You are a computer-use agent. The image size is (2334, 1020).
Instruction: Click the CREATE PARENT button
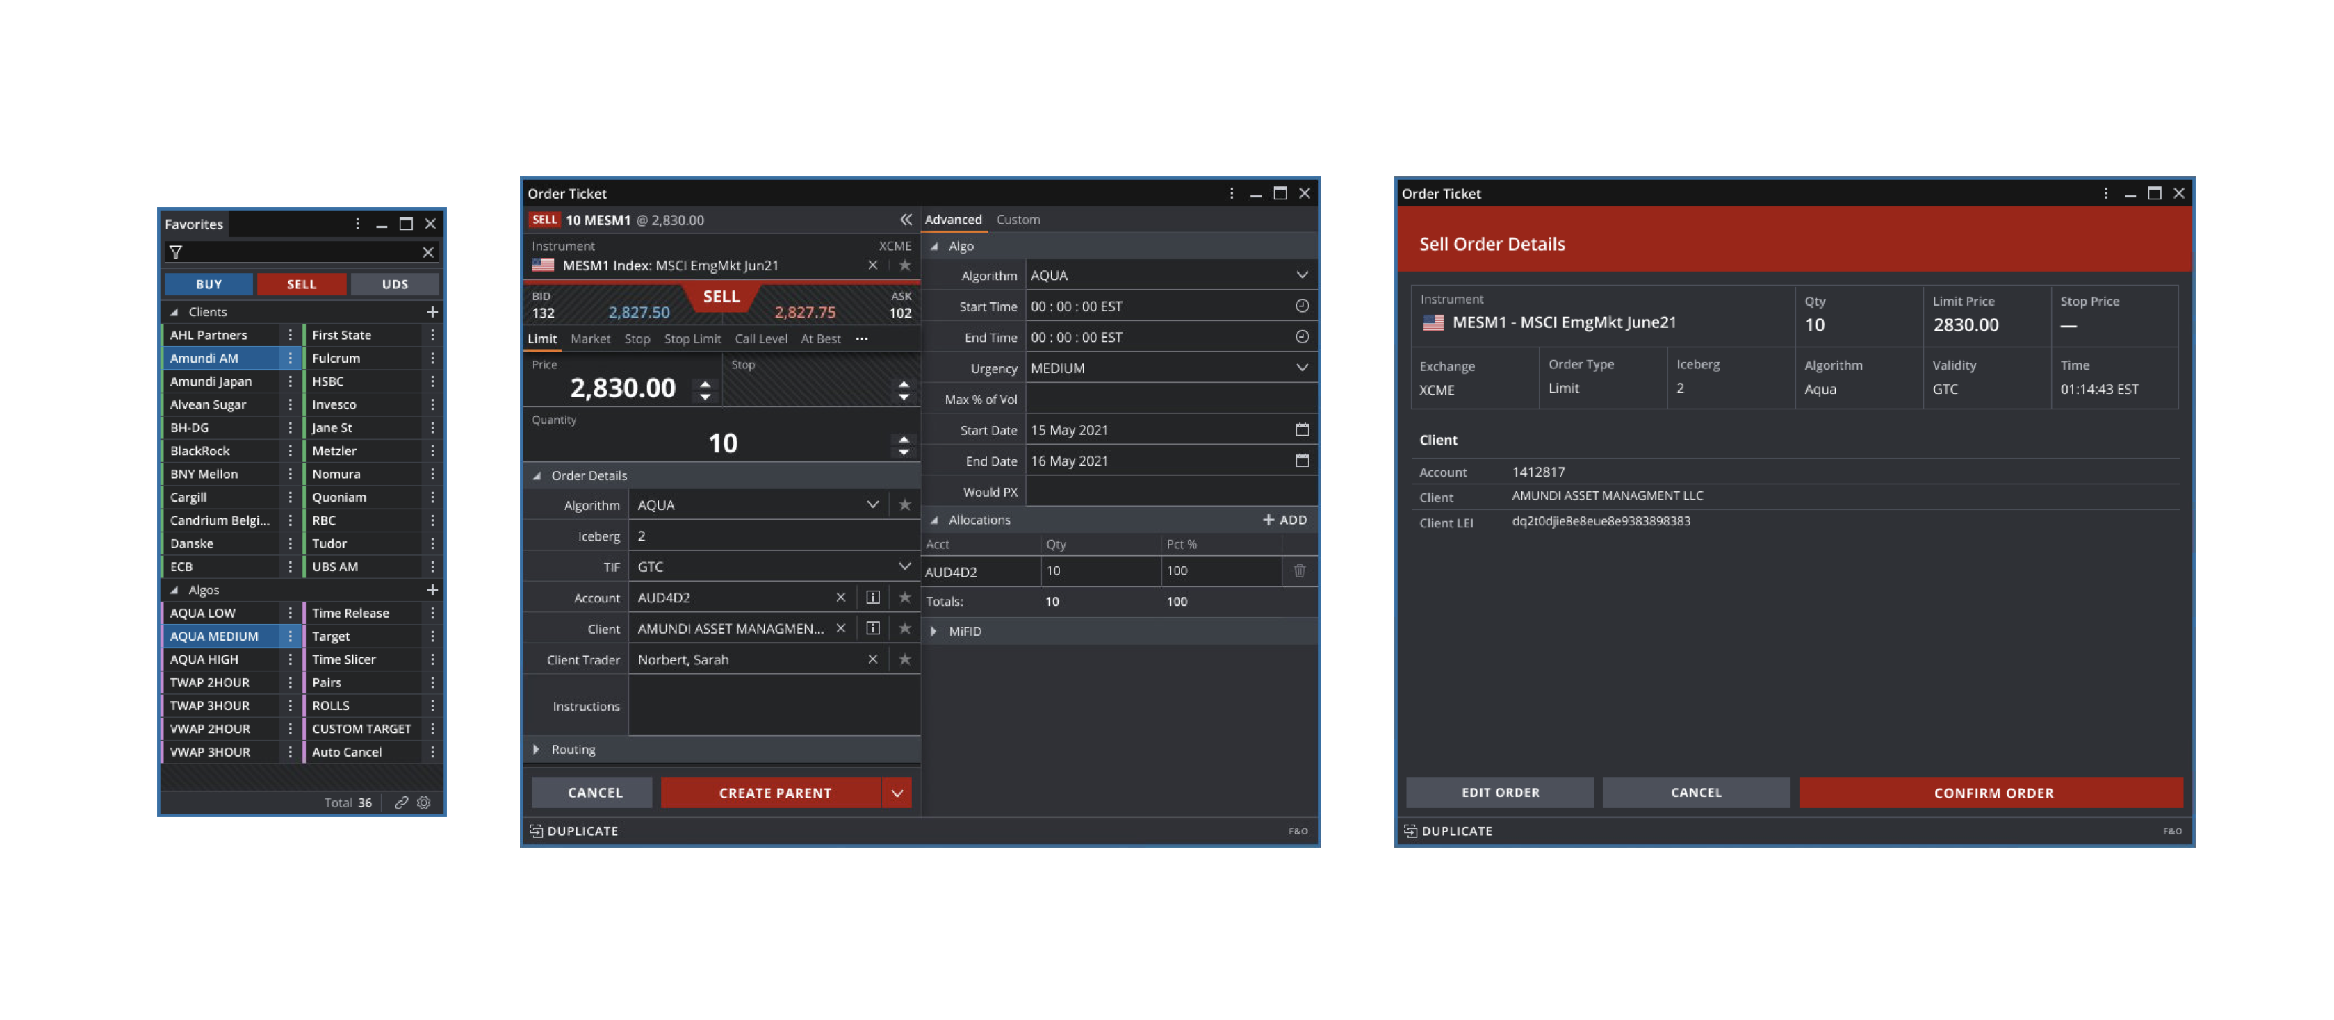[x=774, y=793]
